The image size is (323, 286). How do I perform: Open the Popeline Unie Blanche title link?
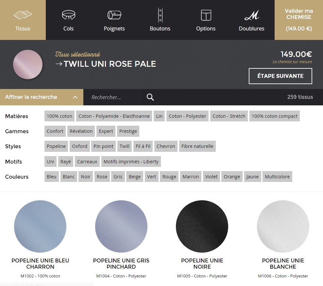tap(283, 263)
